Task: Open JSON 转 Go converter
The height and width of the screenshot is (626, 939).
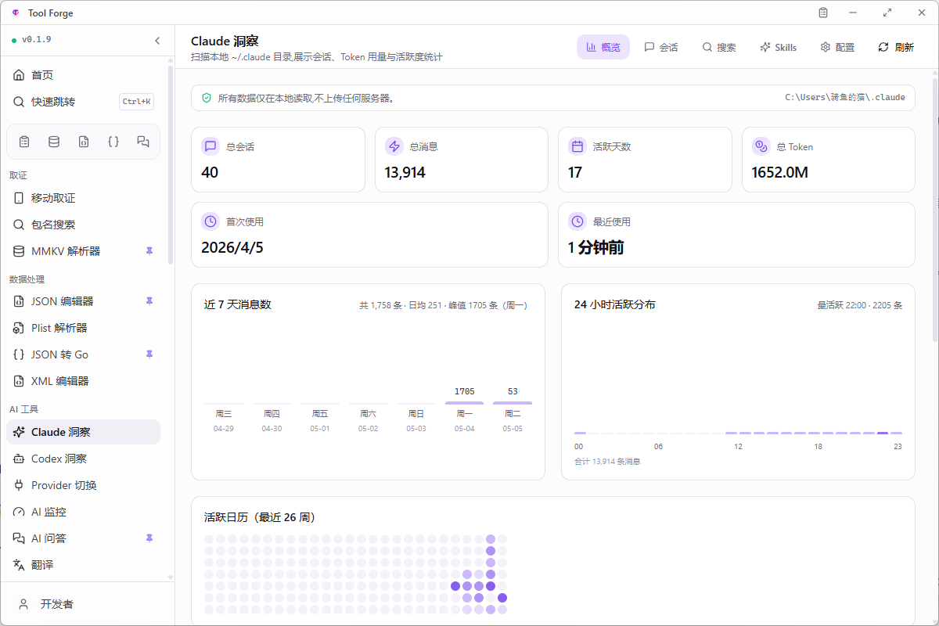Action: coord(83,354)
